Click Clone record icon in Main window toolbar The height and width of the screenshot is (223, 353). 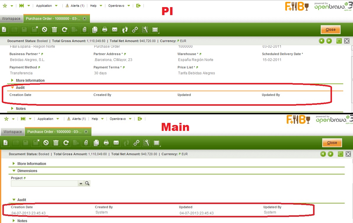point(96,142)
